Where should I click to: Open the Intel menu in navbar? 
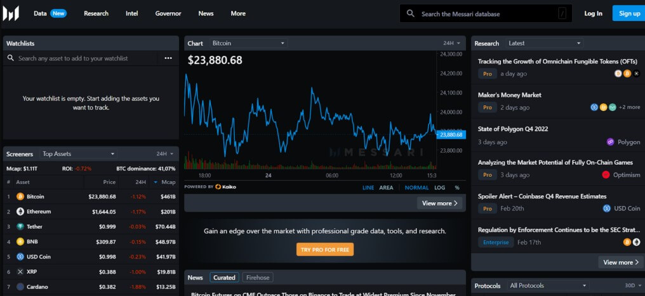(132, 13)
